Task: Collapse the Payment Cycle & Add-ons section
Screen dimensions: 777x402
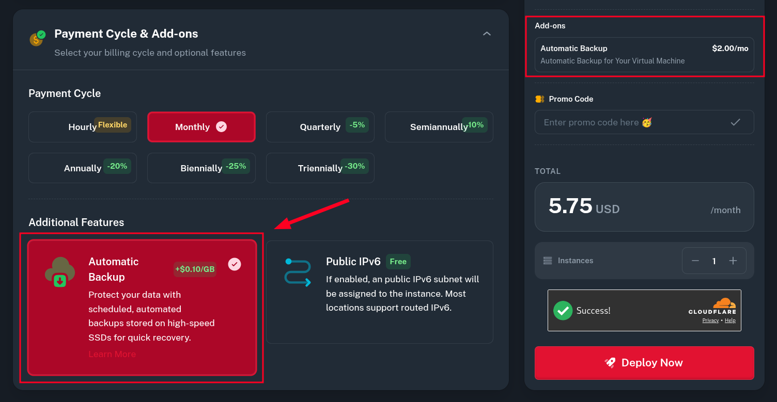Action: 486,34
